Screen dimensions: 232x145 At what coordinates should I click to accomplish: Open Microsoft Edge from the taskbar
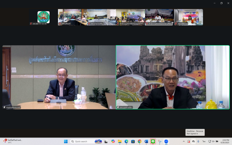tap(126, 142)
